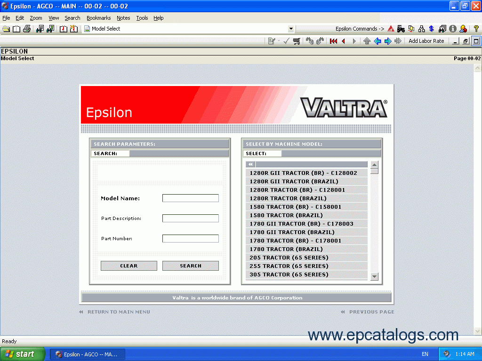Select 1780 GII TRACTOR (BRAZIL) model
The width and height of the screenshot is (482, 361).
pos(306,232)
